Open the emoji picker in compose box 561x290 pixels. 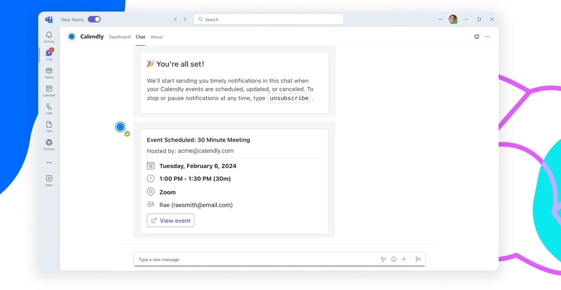pos(394,259)
